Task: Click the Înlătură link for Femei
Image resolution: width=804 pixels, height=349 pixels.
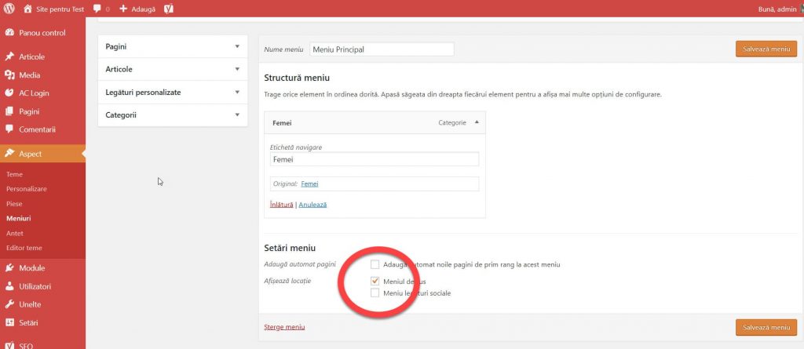Action: (x=281, y=205)
